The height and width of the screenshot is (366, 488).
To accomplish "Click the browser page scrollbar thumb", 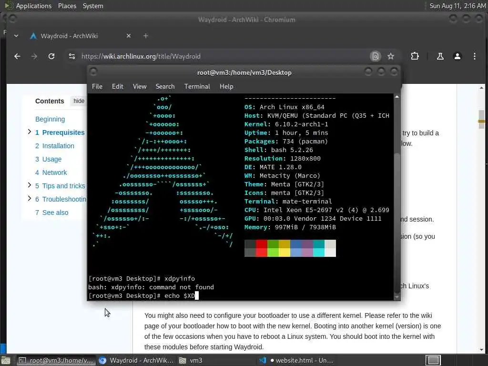I will [481, 119].
